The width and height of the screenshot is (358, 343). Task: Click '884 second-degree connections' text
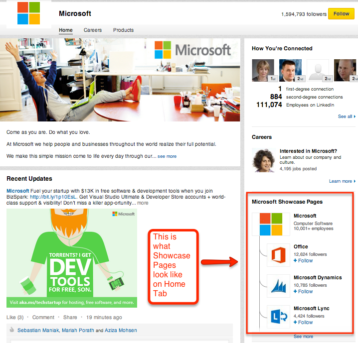tap(307, 97)
